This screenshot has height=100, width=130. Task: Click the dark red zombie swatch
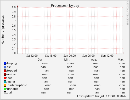pyautogui.click(x=5, y=74)
